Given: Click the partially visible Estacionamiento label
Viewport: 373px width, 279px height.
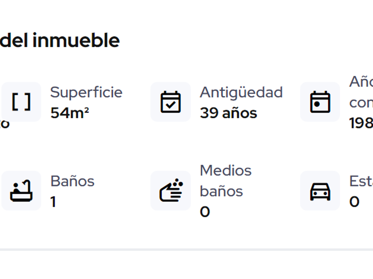Looking at the screenshot, I should click(x=361, y=181).
